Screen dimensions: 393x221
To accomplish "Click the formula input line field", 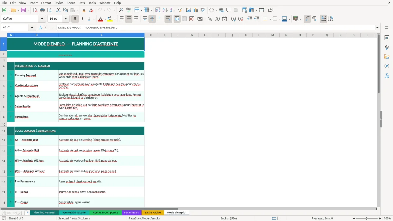I will point(216,28).
